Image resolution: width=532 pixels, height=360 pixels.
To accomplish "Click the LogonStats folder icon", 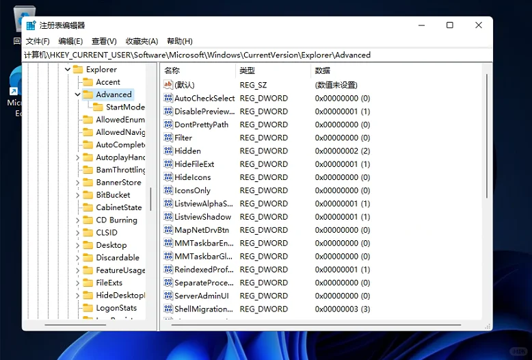I will (88, 308).
